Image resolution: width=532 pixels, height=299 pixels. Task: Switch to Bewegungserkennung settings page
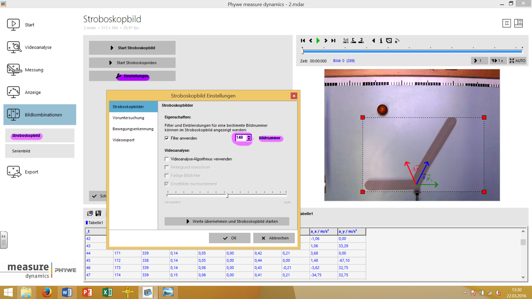click(x=133, y=129)
